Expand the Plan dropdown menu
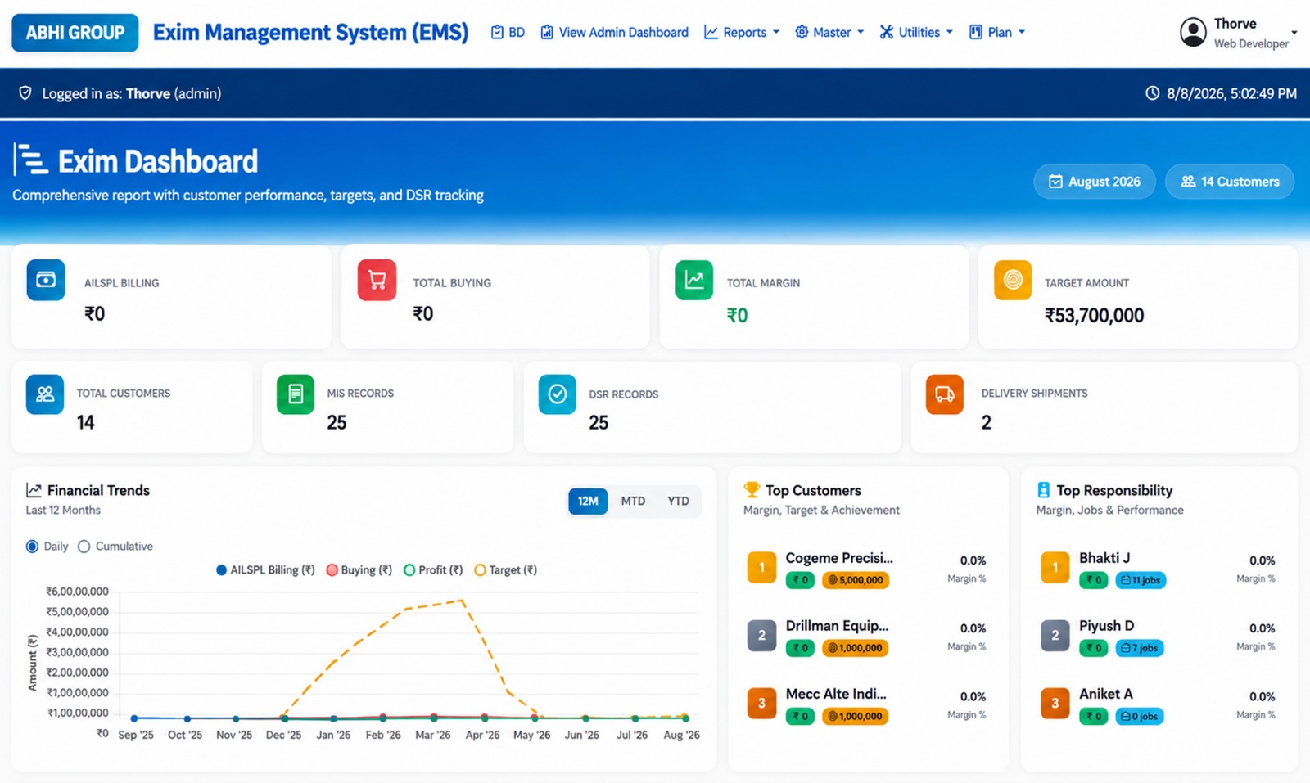The image size is (1310, 783). pyautogui.click(x=997, y=33)
